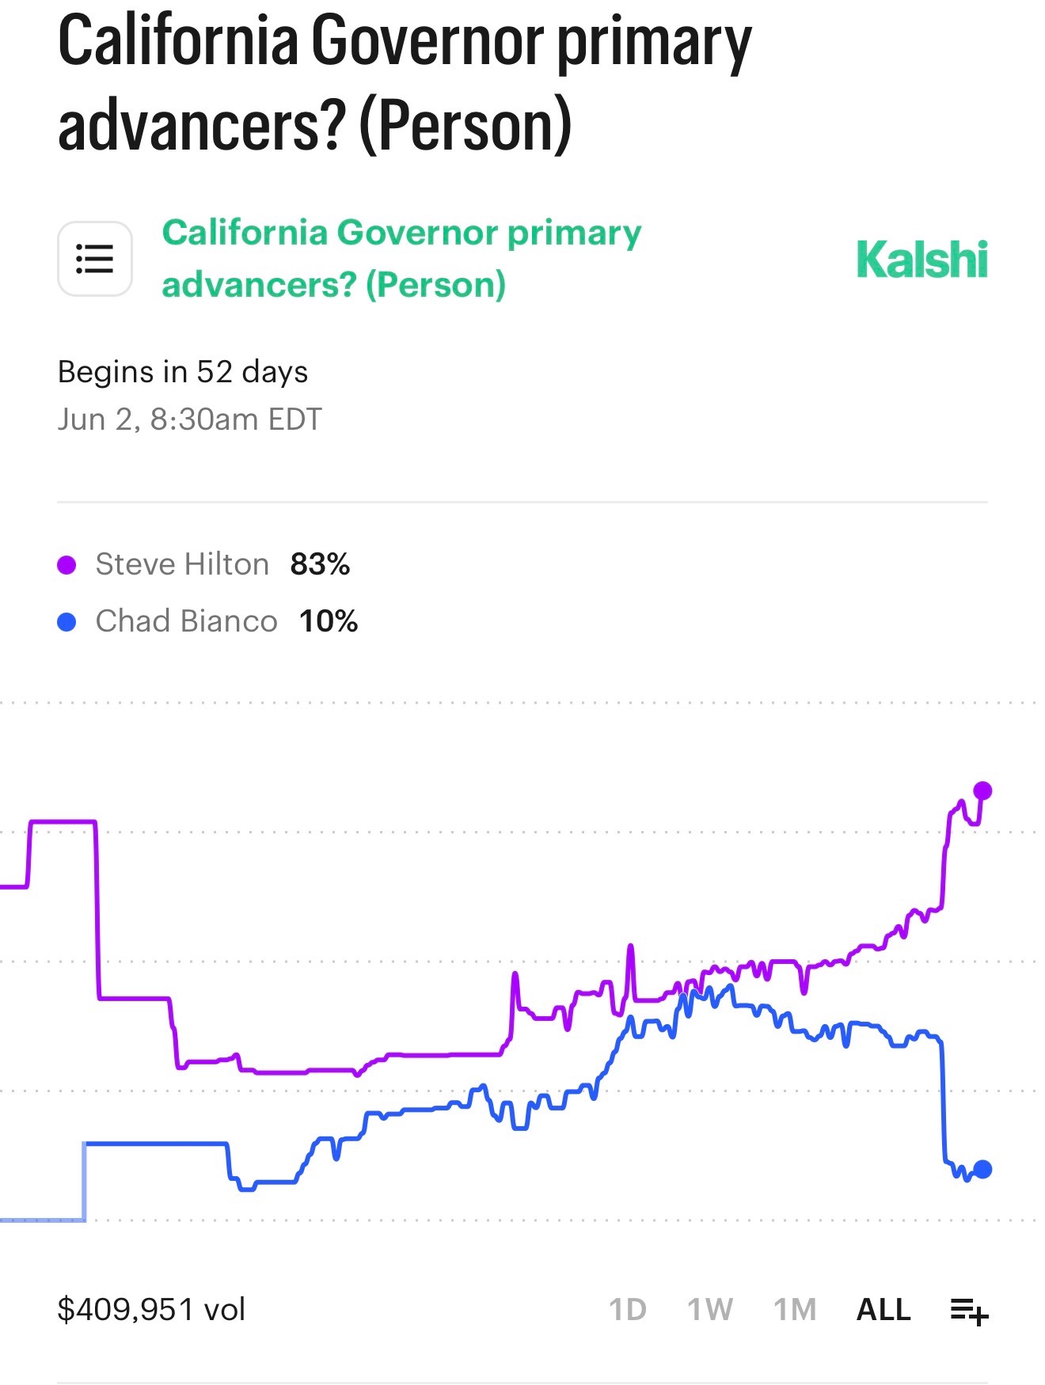Click the $409,951 vol figure
This screenshot has width=1045, height=1385.
pyautogui.click(x=151, y=1310)
